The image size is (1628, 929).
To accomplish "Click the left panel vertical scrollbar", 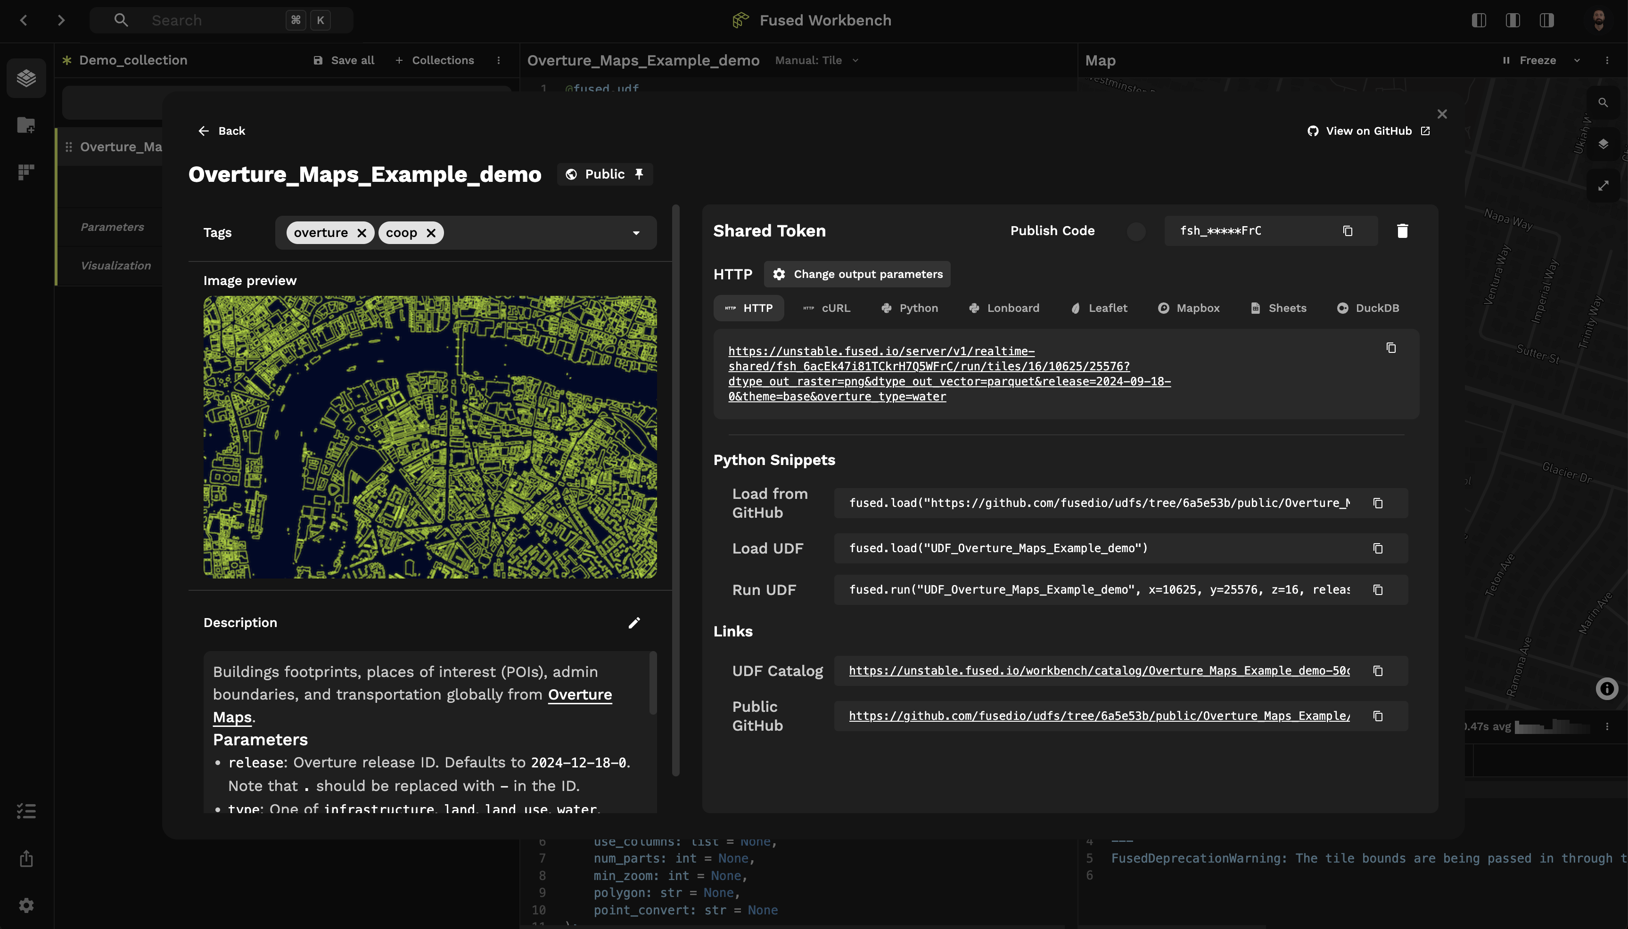I will [676, 491].
